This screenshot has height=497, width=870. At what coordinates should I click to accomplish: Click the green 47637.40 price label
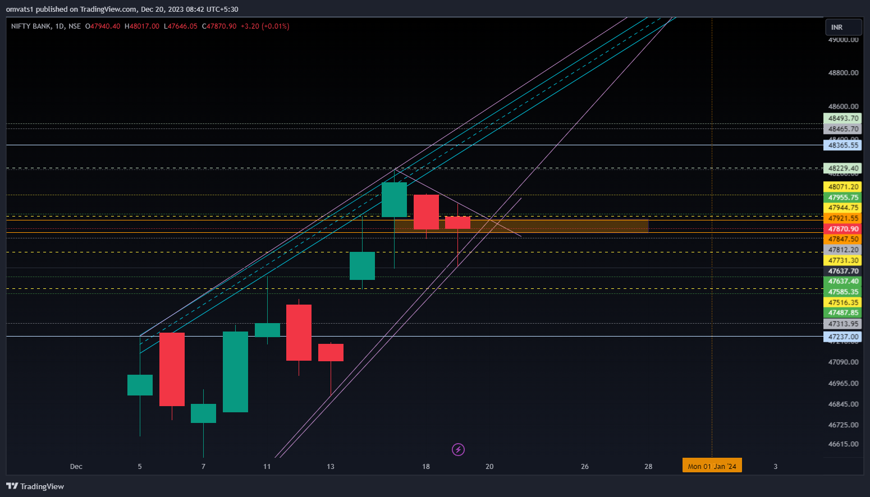[843, 281]
